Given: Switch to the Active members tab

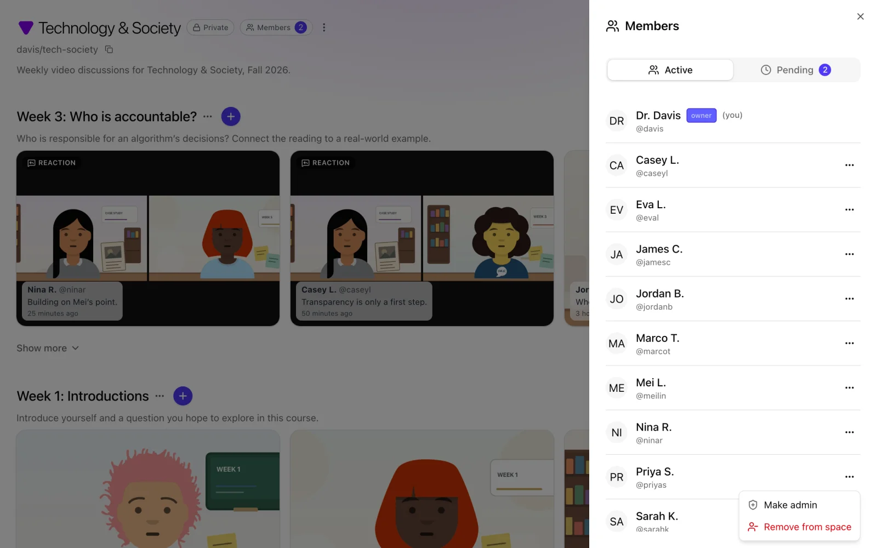Looking at the screenshot, I should click(670, 70).
